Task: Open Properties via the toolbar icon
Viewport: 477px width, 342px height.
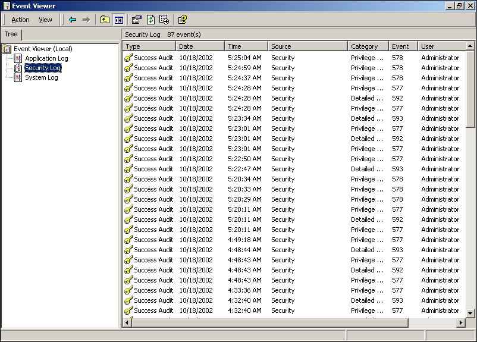Action: click(137, 20)
